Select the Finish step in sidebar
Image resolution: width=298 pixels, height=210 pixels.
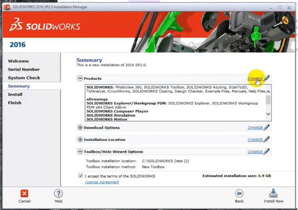[x=14, y=103]
